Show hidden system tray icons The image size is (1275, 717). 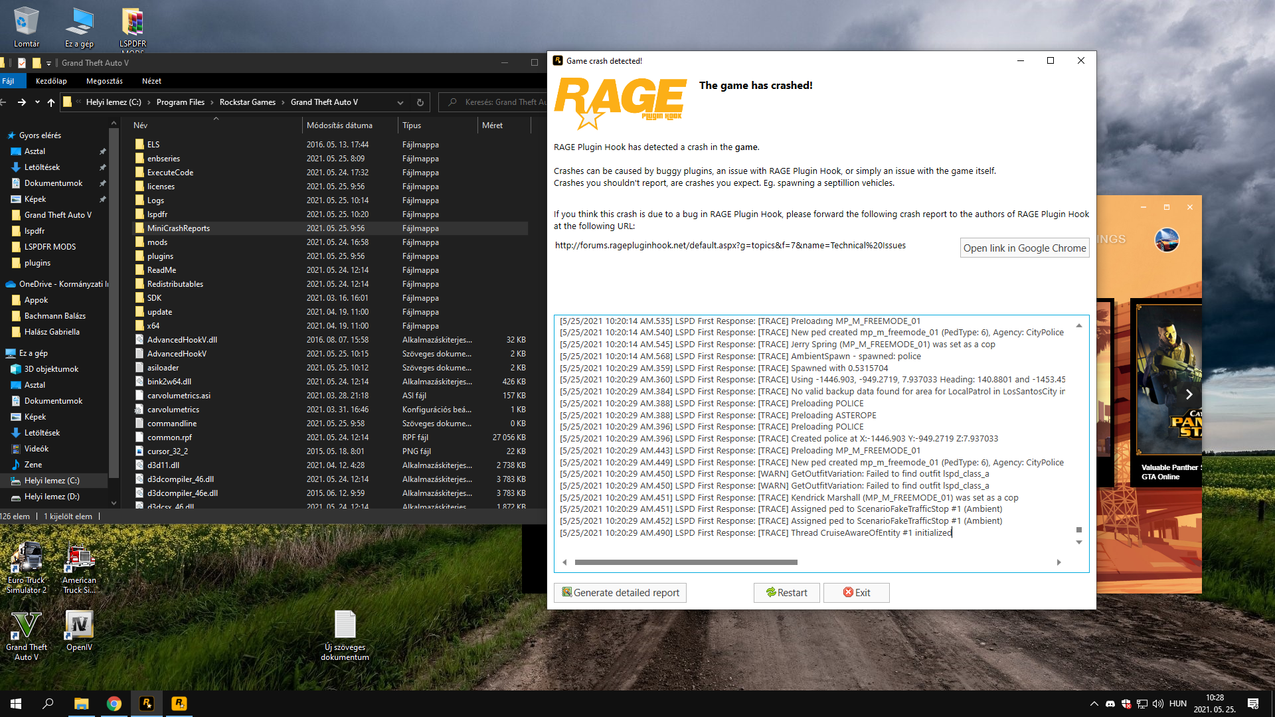point(1094,704)
